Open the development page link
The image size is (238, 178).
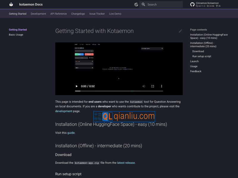(64, 111)
